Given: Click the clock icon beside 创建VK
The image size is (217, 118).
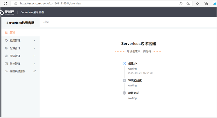Looking at the screenshot, I should 124,63.
